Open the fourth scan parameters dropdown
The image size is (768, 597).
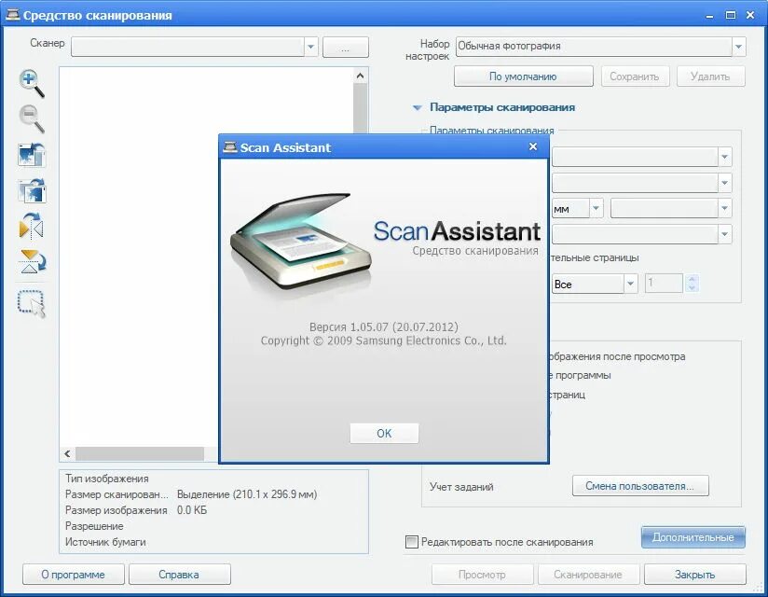724,234
